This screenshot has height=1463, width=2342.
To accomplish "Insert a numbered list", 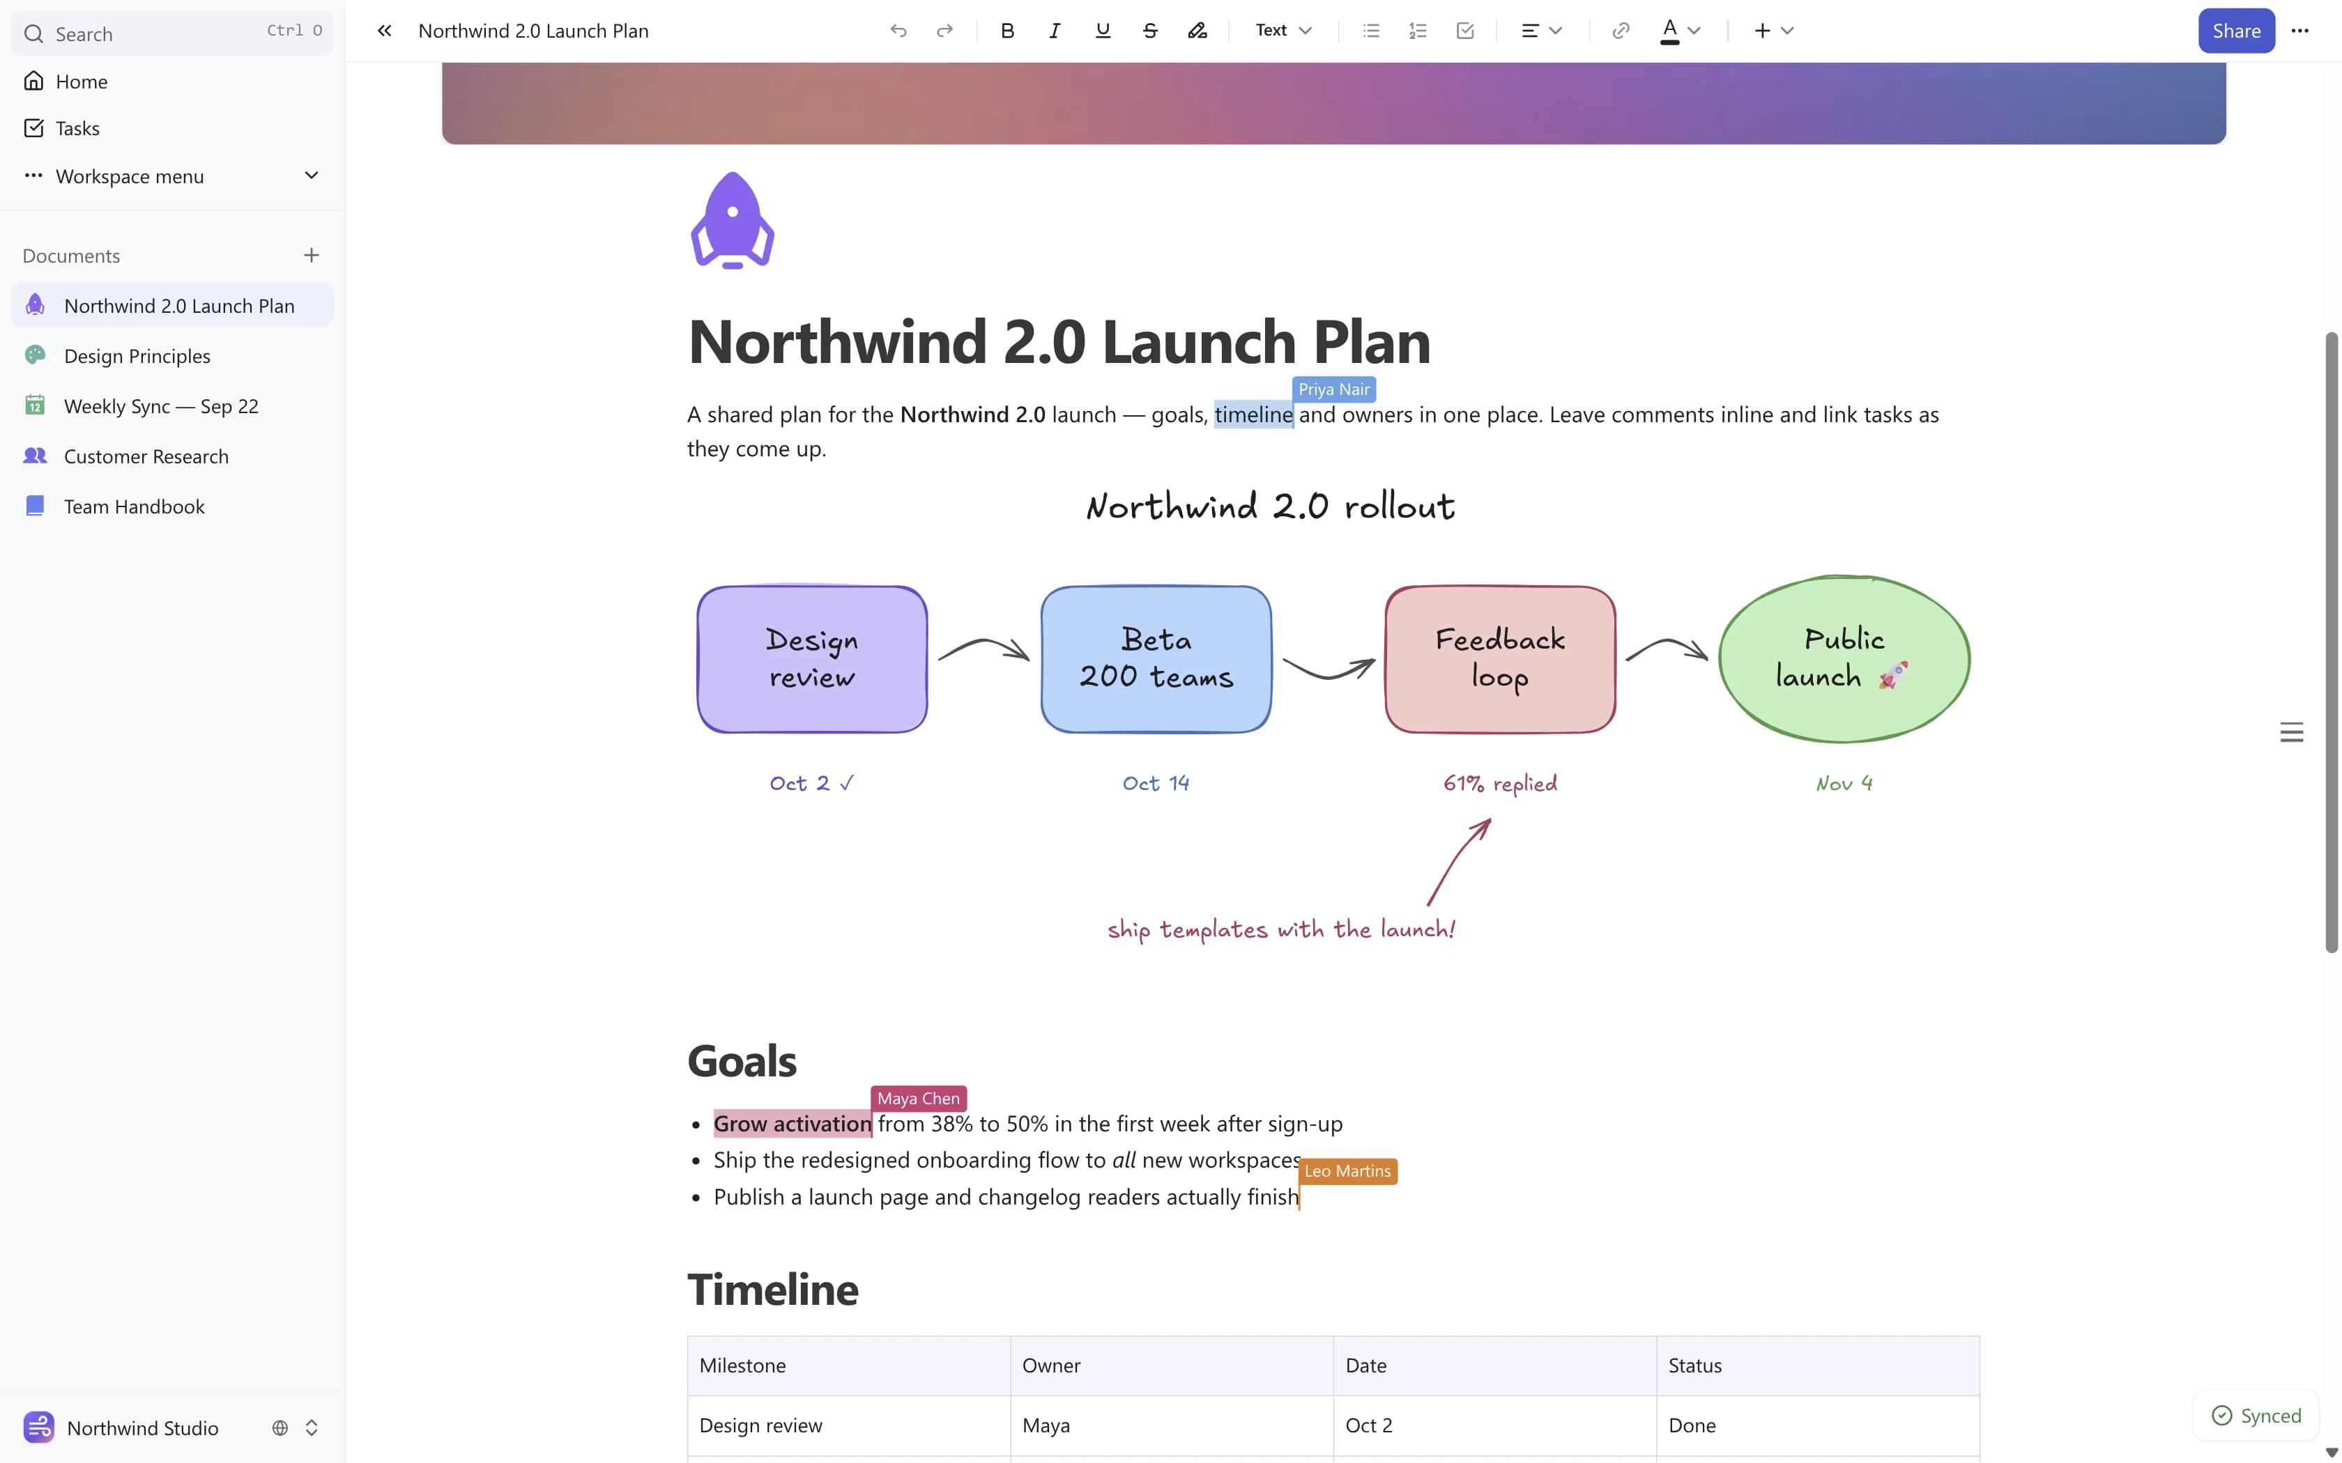I will (x=1418, y=31).
